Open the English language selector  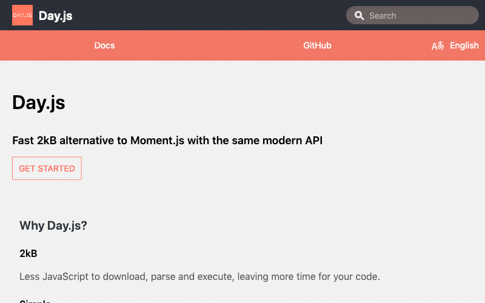[x=464, y=45]
